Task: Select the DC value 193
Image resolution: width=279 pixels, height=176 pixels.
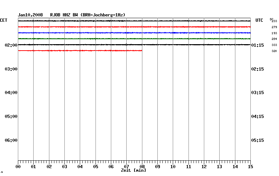Action: coord(274,33)
